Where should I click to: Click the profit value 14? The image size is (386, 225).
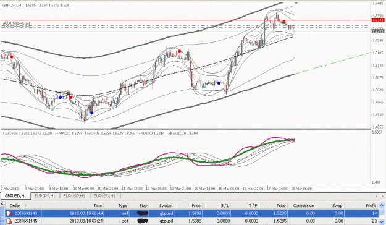coord(375,213)
